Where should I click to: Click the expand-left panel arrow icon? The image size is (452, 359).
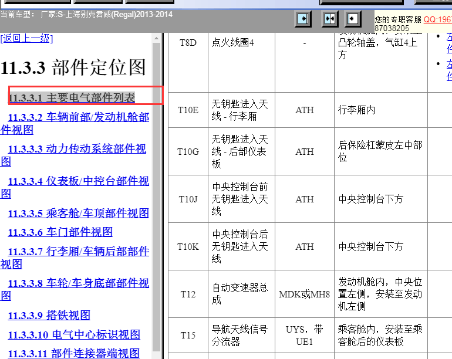[353, 19]
